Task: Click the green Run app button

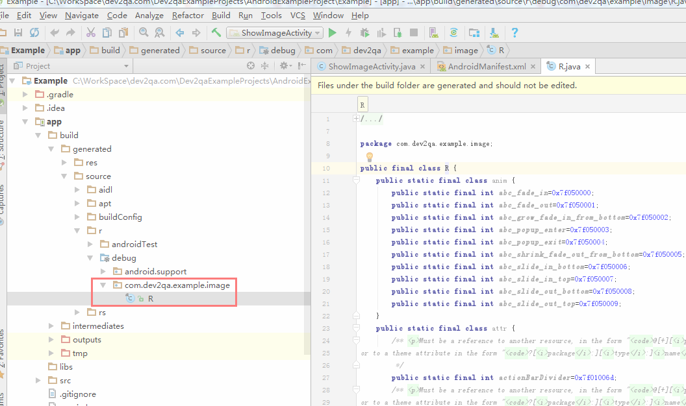Action: pos(333,32)
